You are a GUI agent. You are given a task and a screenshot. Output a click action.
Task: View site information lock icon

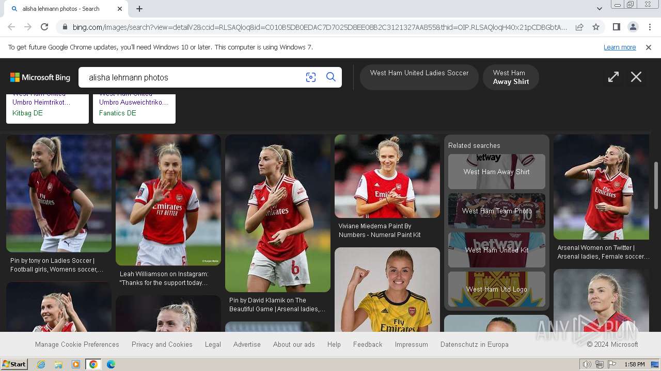coord(64,27)
